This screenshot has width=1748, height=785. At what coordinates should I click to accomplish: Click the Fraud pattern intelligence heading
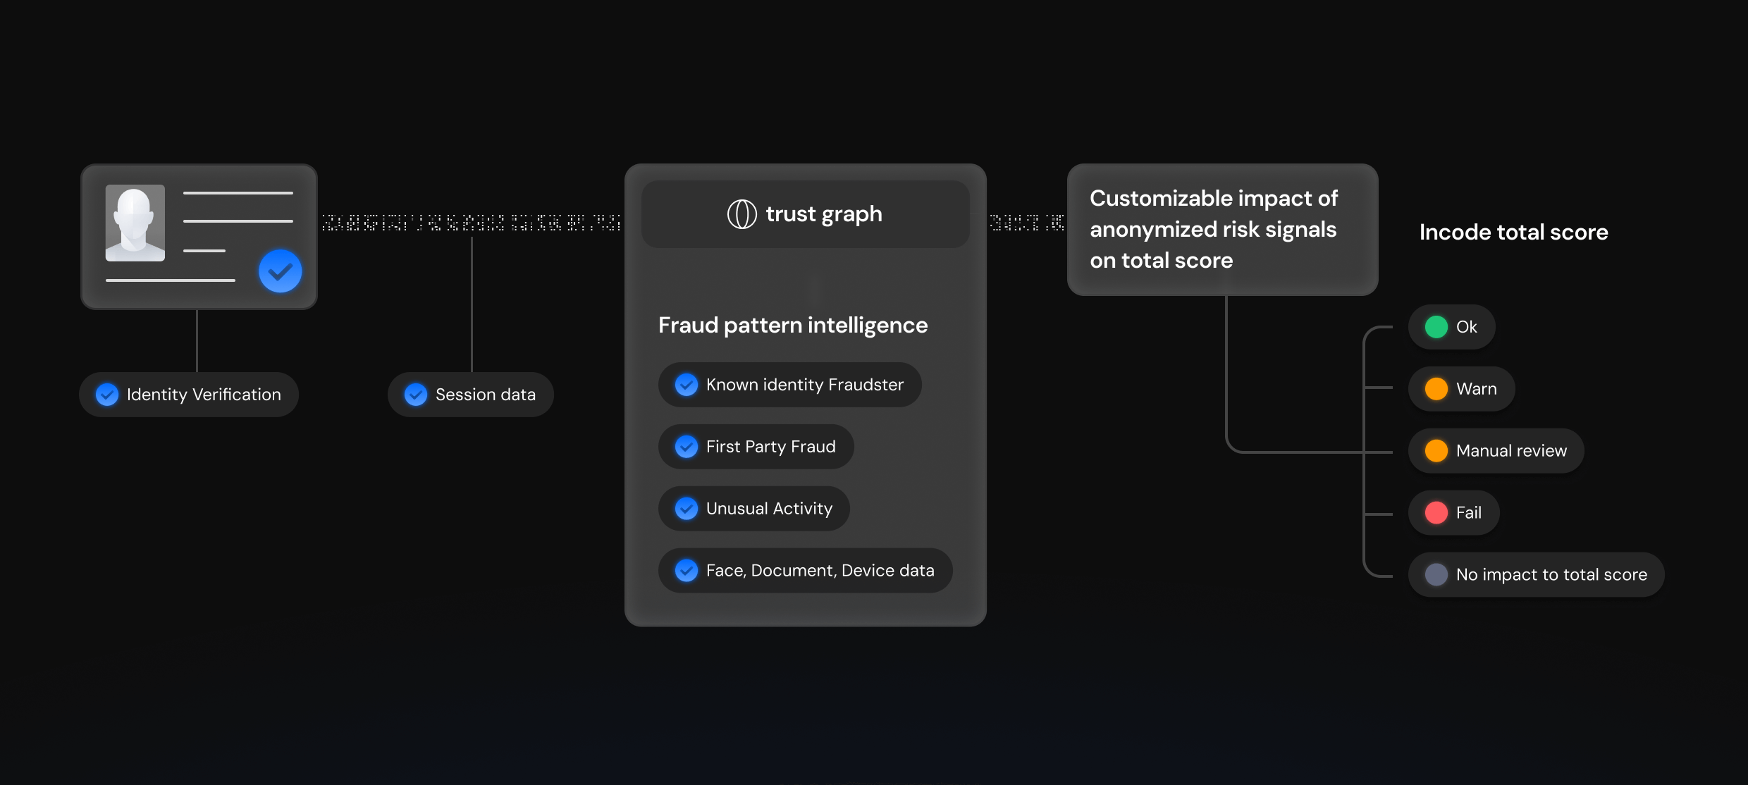point(793,326)
